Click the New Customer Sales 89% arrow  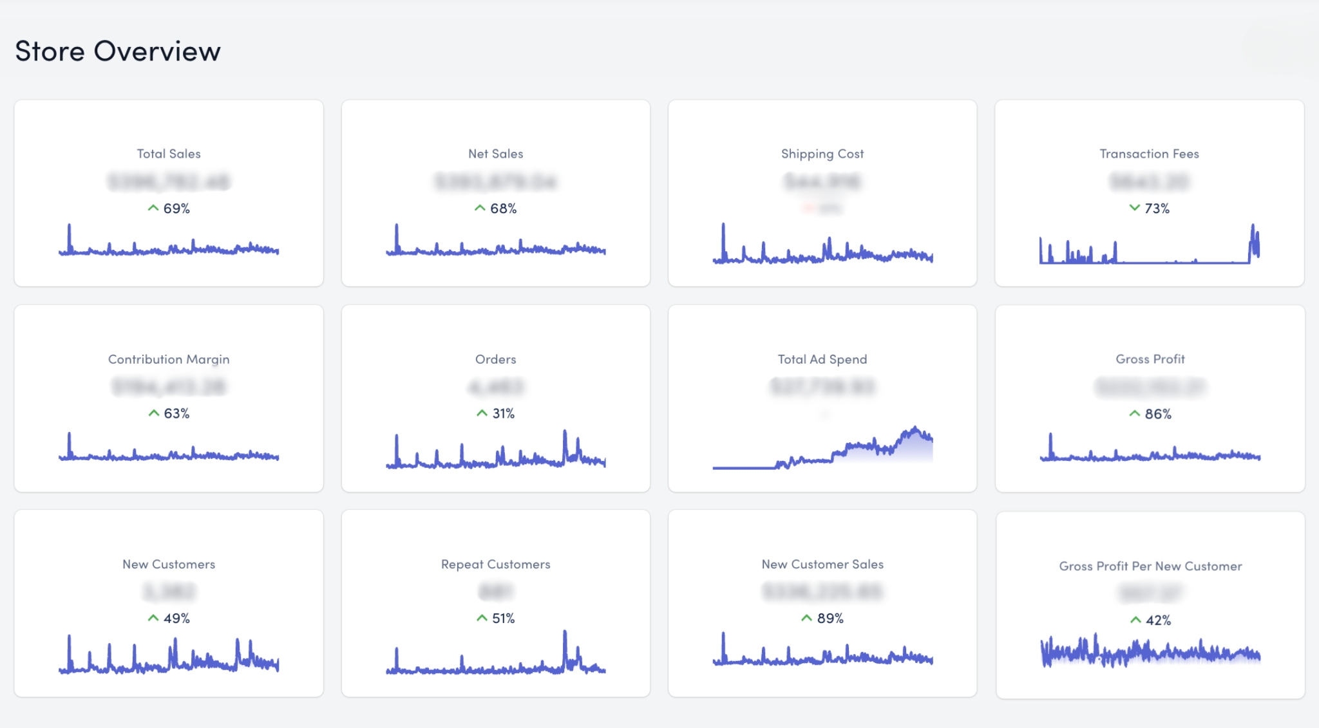point(806,618)
